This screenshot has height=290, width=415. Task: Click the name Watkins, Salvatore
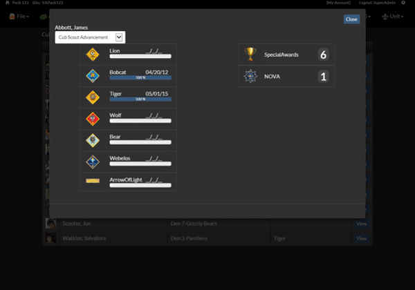(84, 238)
